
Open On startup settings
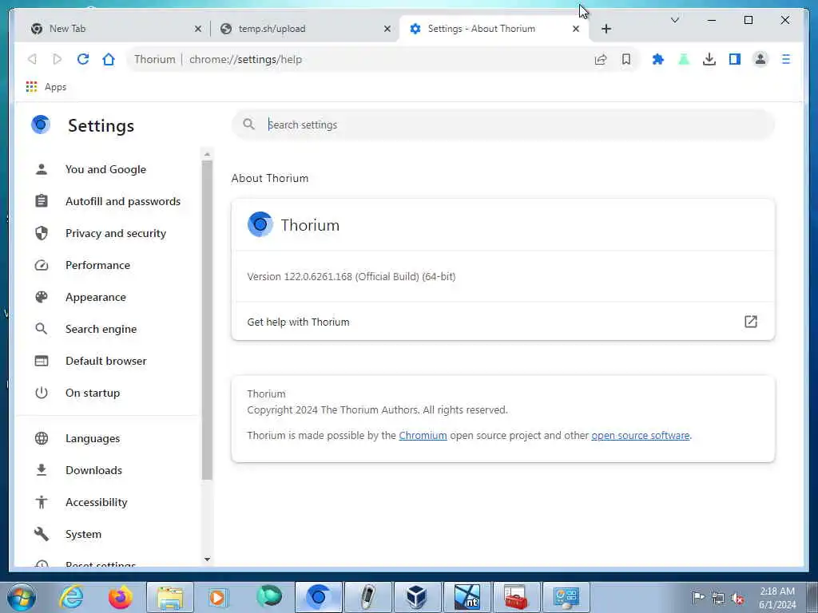tap(107, 393)
